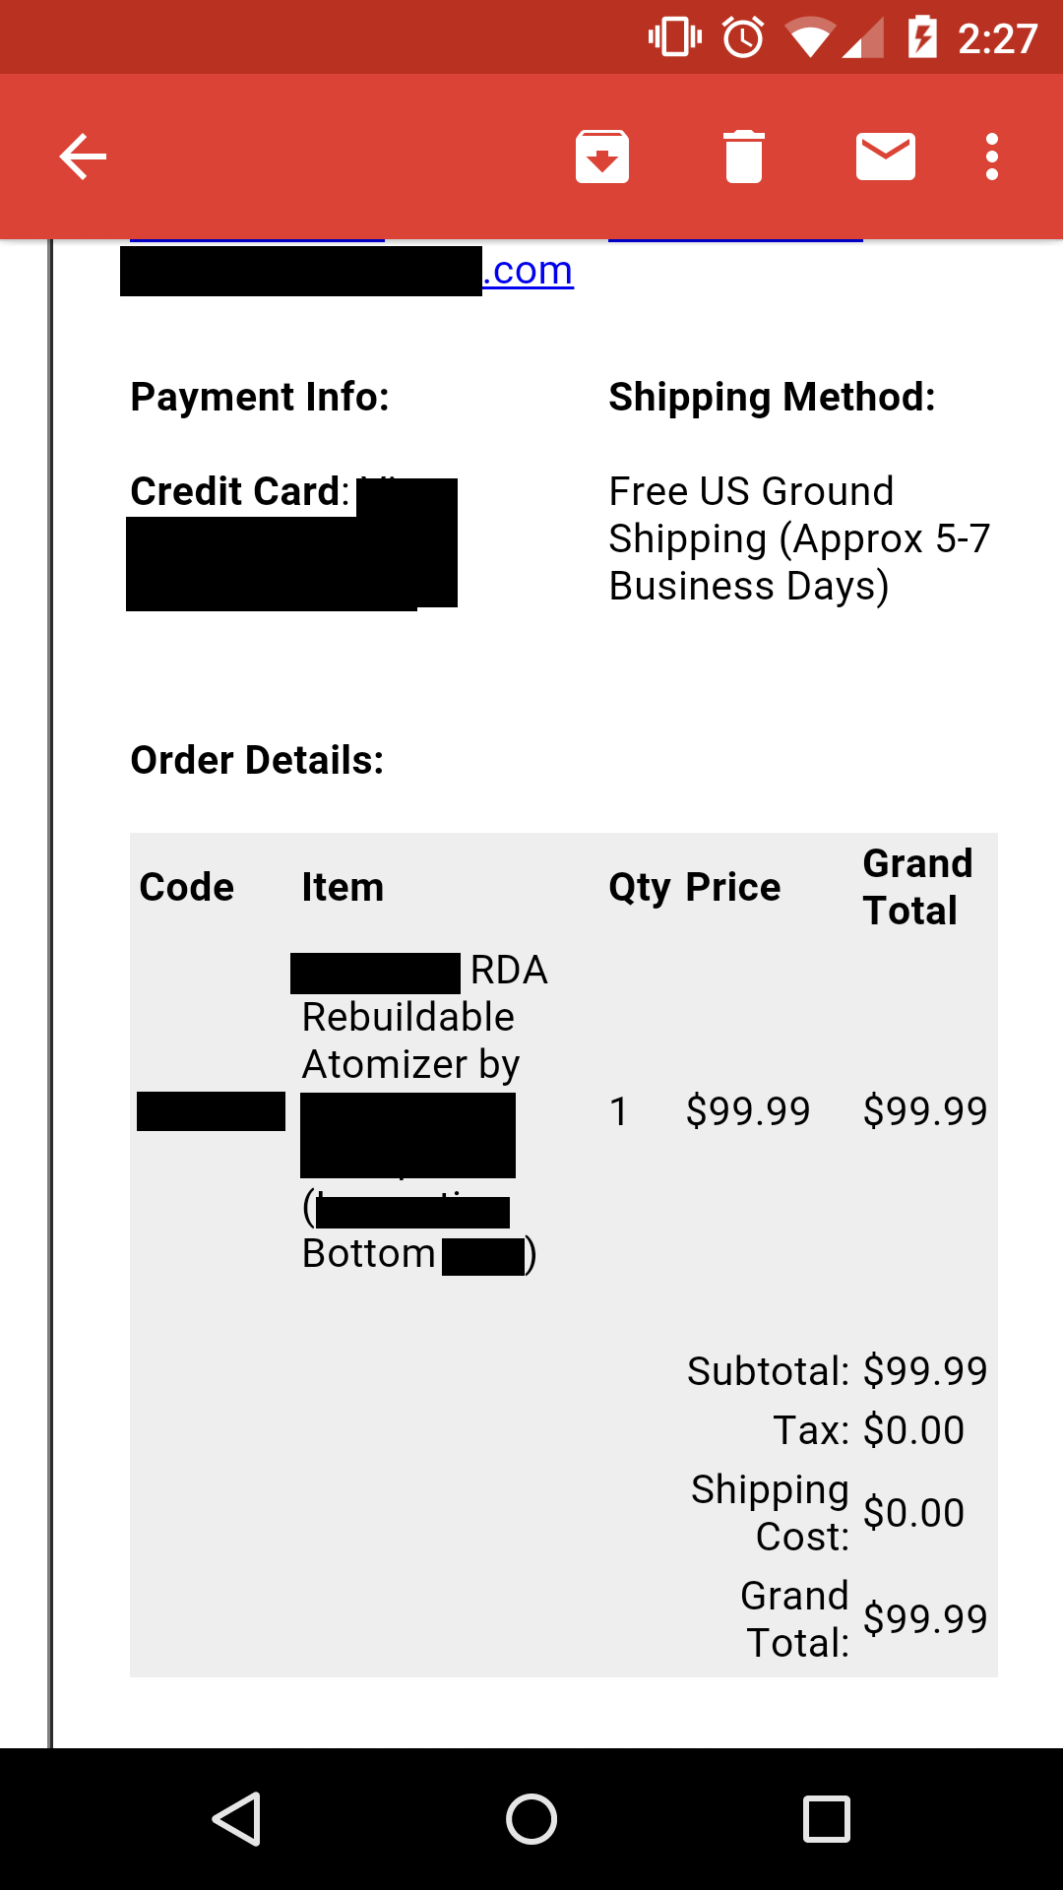The width and height of the screenshot is (1063, 1890).
Task: Tap the clock showing 2:27
Action: click(998, 38)
